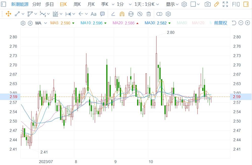Switch to the 周K weekly tab

[77, 4]
